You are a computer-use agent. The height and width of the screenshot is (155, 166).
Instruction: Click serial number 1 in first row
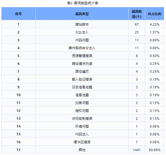coord(18,24)
